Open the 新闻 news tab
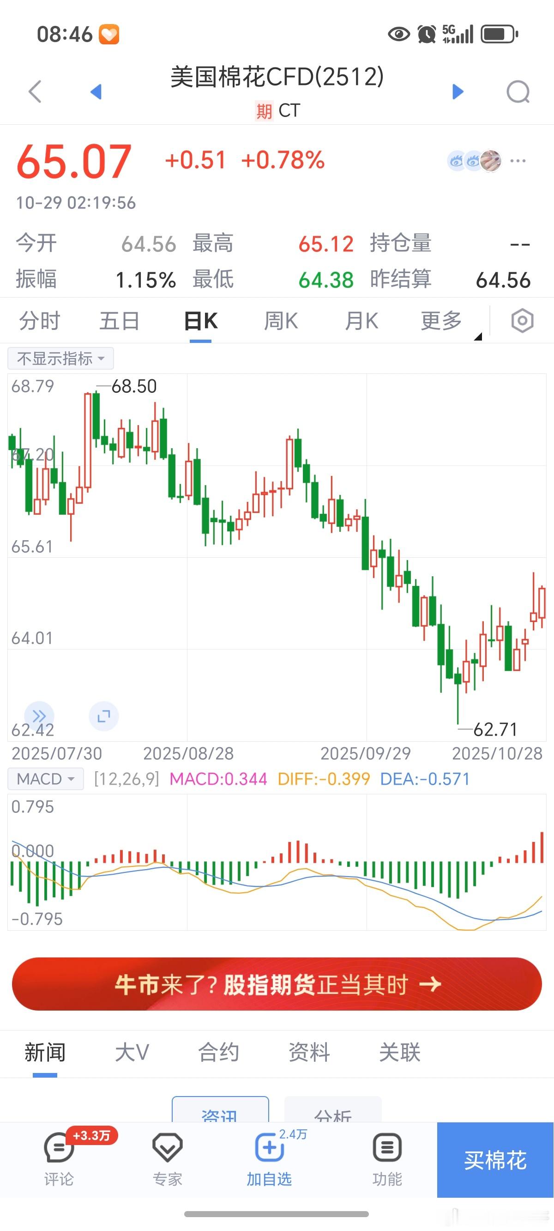The width and height of the screenshot is (554, 1231). (x=45, y=1052)
